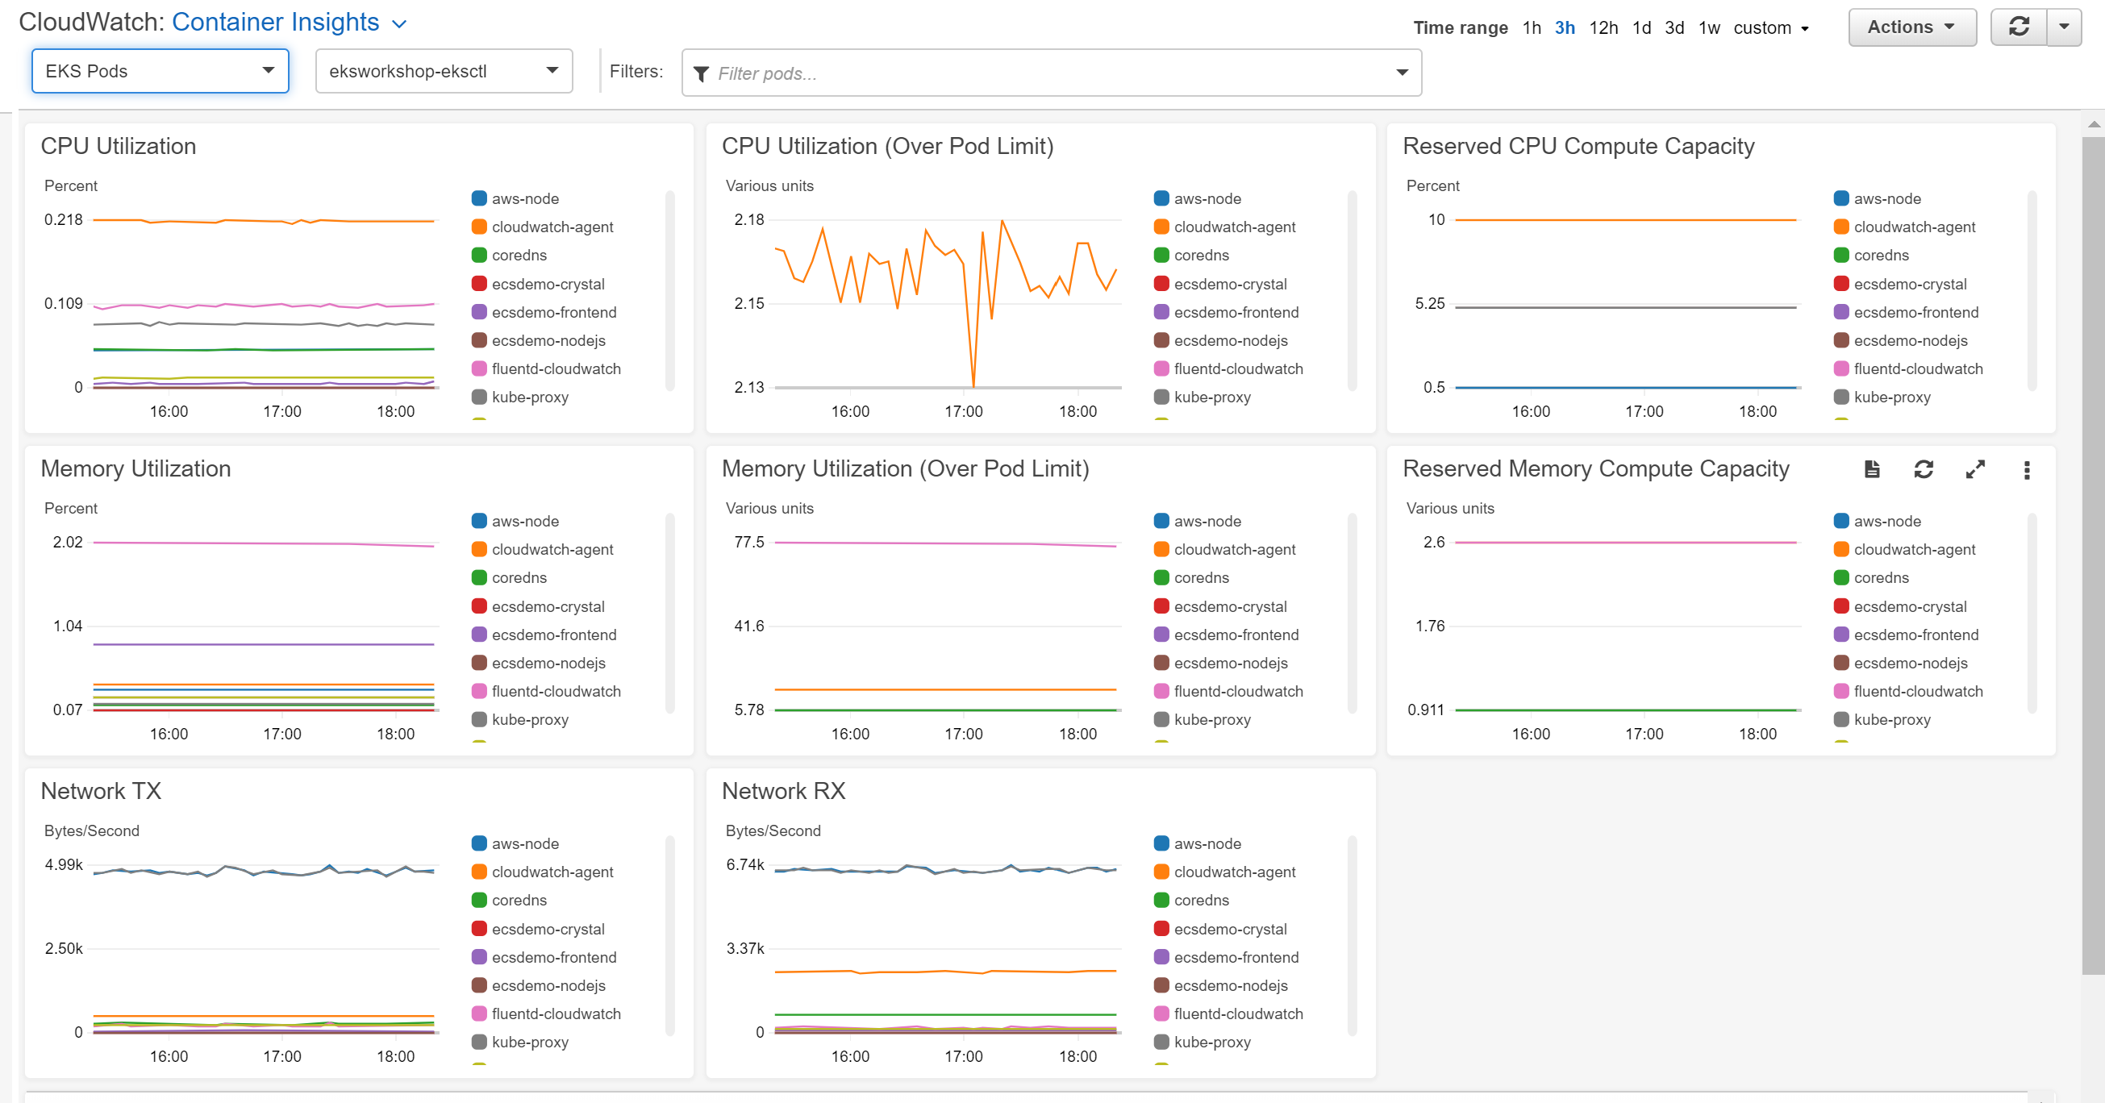
Task: Click the filter funnel icon
Action: coord(700,73)
